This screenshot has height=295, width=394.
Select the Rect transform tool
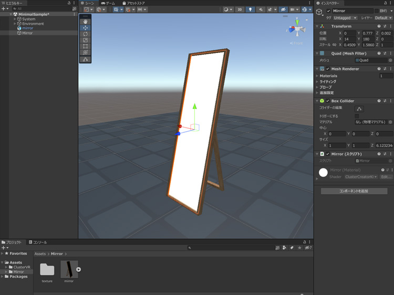85,47
